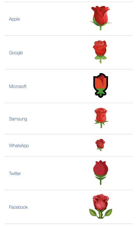Click the right leaf of Facebook's rose
The image size is (136, 226).
108,213
